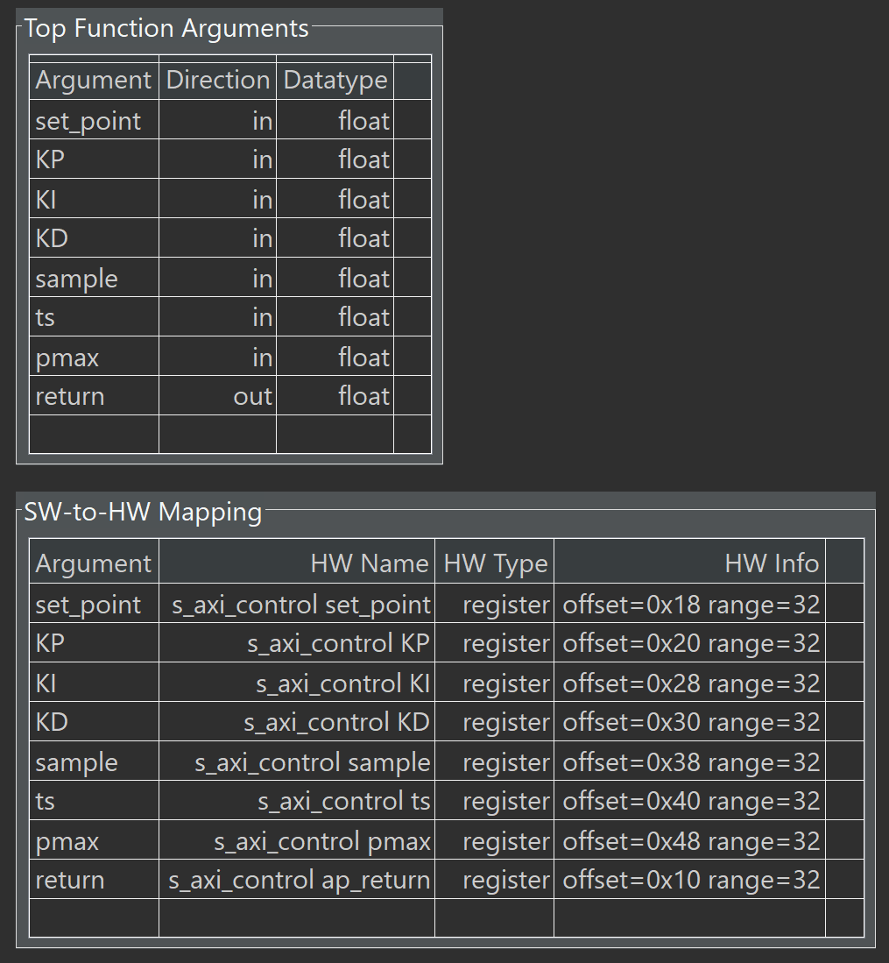
Task: Click the Datatype column header
Action: tap(335, 80)
